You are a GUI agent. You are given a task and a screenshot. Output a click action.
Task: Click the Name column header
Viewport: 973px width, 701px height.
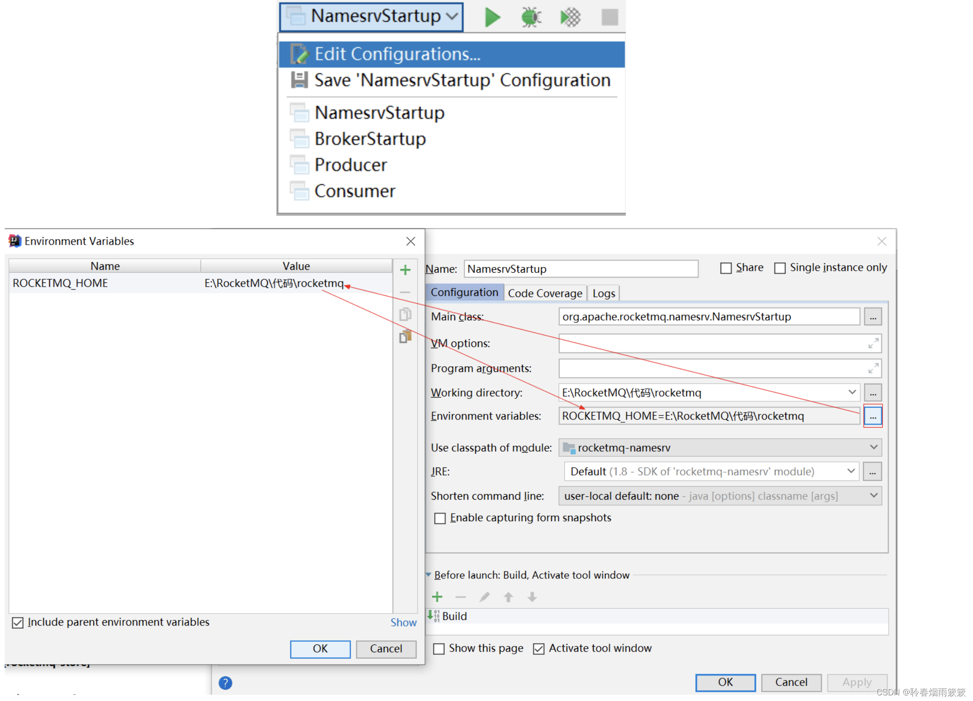pyautogui.click(x=105, y=266)
